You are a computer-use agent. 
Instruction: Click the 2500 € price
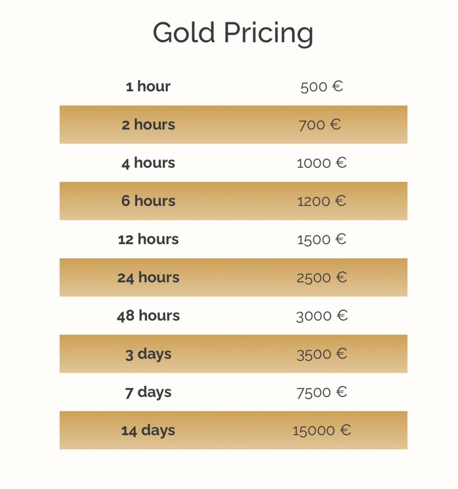coord(322,278)
